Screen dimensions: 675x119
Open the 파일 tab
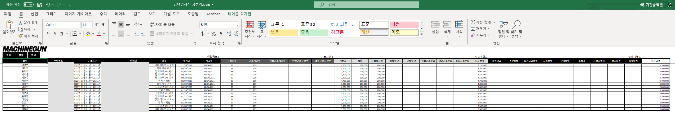pyautogui.click(x=8, y=14)
